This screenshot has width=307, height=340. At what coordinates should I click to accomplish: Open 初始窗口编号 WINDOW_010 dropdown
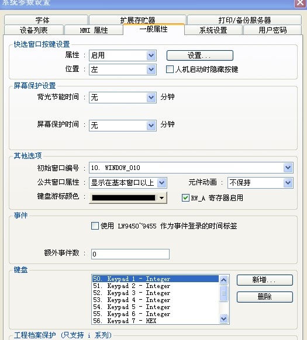click(191, 168)
